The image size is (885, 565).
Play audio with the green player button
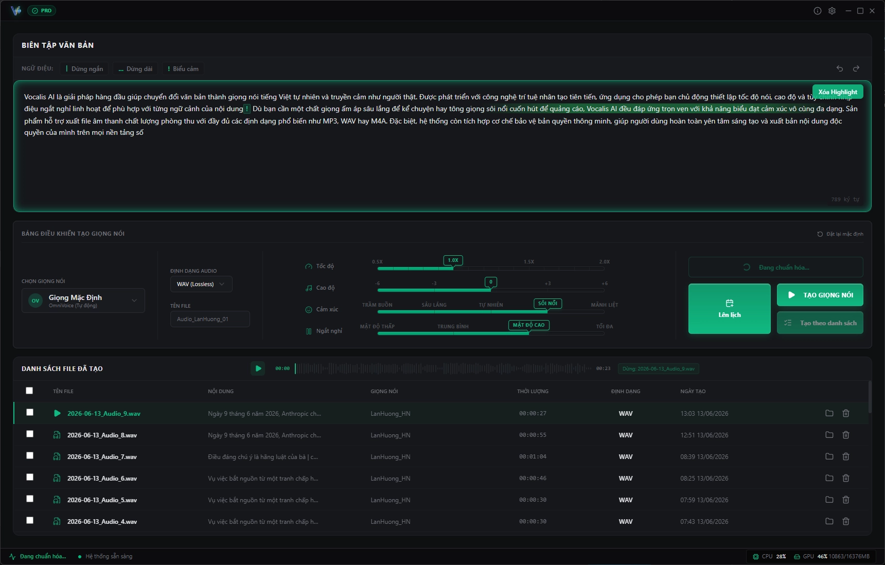tap(258, 368)
